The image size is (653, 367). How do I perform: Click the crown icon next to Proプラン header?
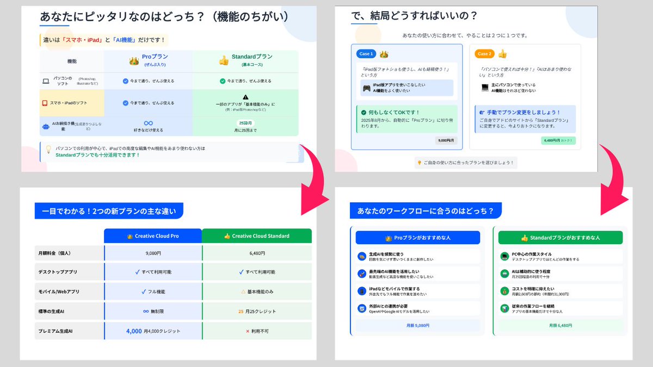coord(133,60)
